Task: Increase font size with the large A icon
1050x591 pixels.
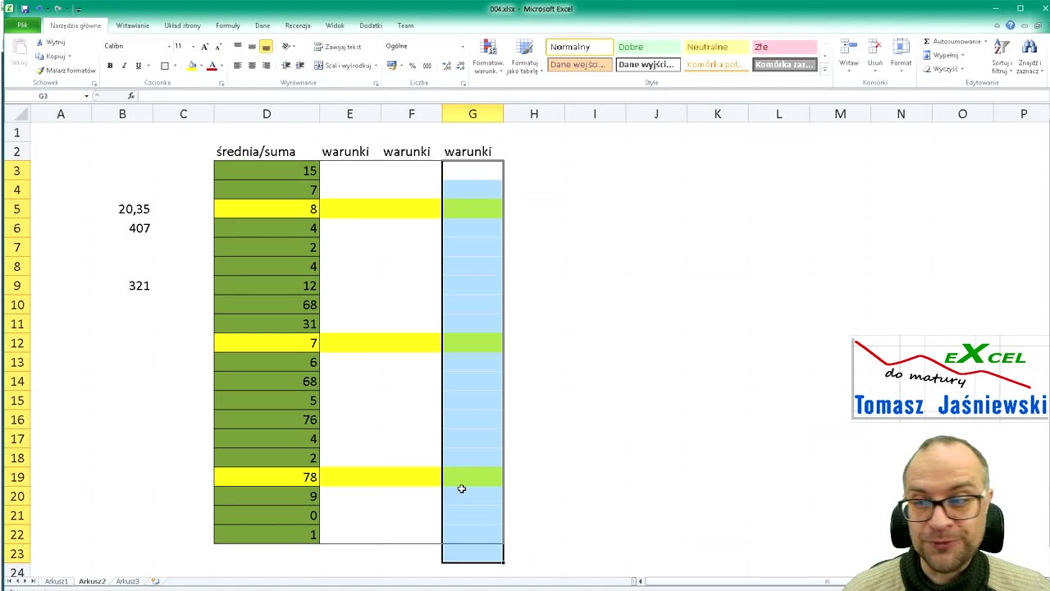Action: coord(205,46)
